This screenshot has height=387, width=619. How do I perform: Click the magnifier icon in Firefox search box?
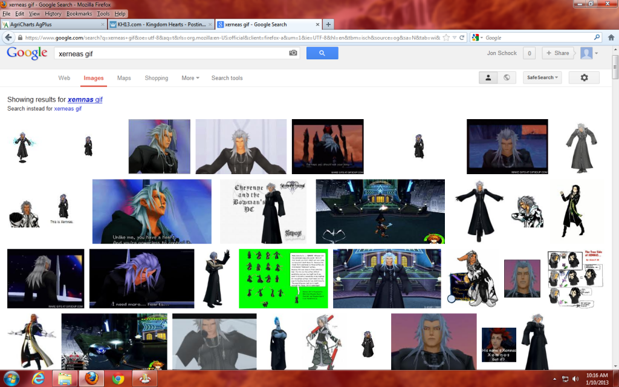coord(597,37)
